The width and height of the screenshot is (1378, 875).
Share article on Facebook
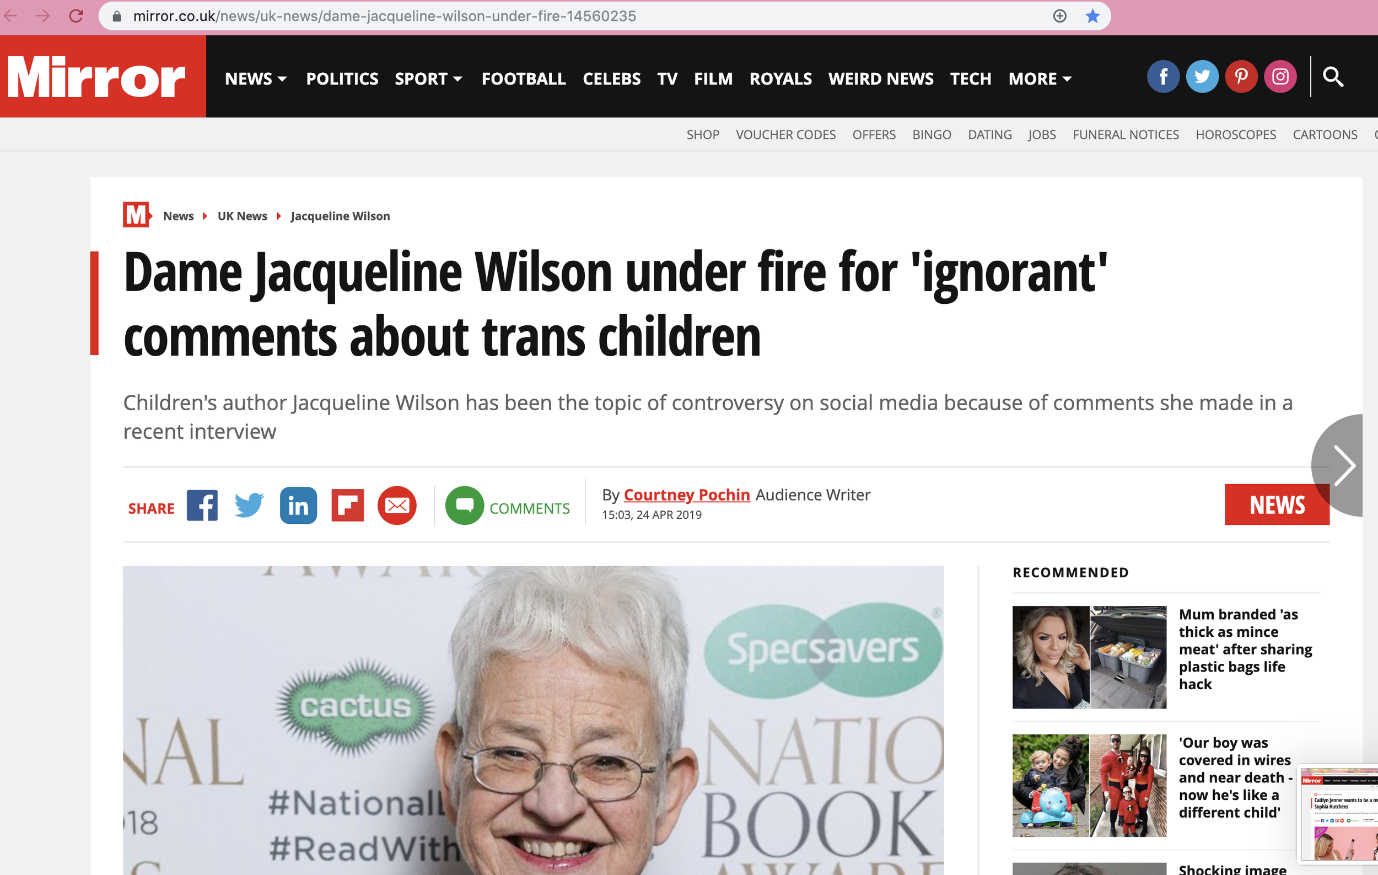pyautogui.click(x=202, y=506)
